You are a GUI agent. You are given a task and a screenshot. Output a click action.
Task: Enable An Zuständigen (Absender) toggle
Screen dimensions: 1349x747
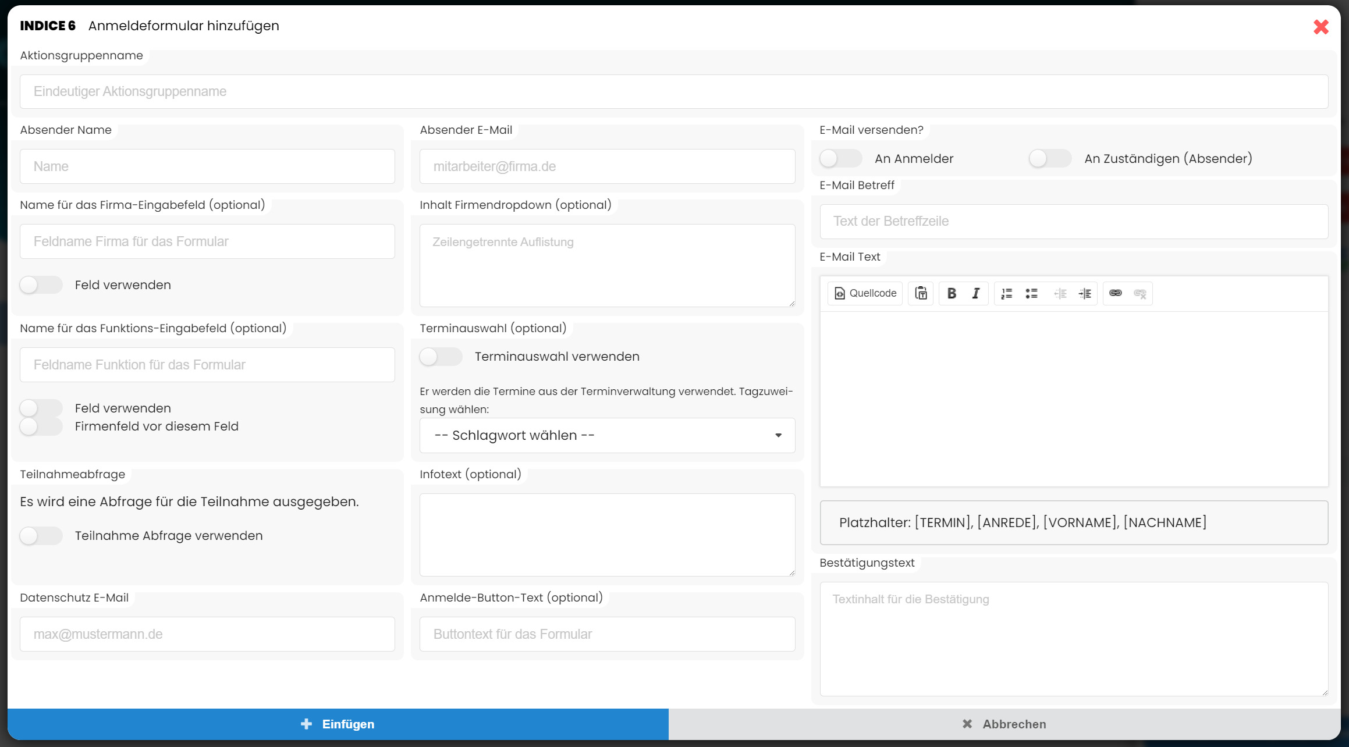[x=1050, y=158]
